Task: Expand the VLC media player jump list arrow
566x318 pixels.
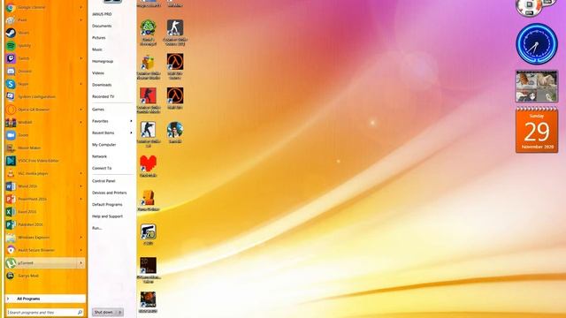Action: [x=80, y=173]
